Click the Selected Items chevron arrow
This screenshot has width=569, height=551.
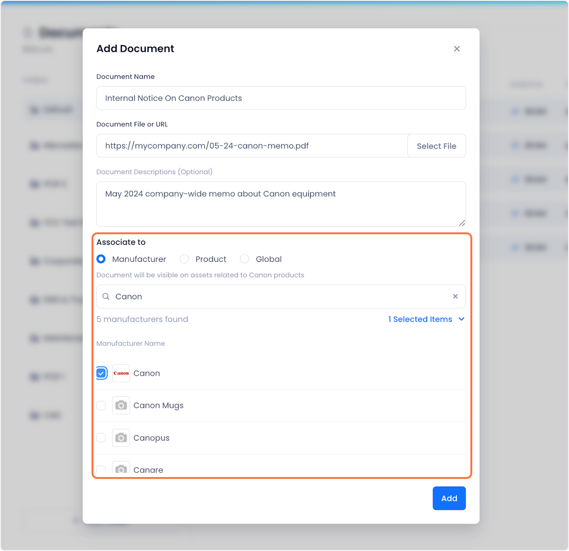[461, 319]
